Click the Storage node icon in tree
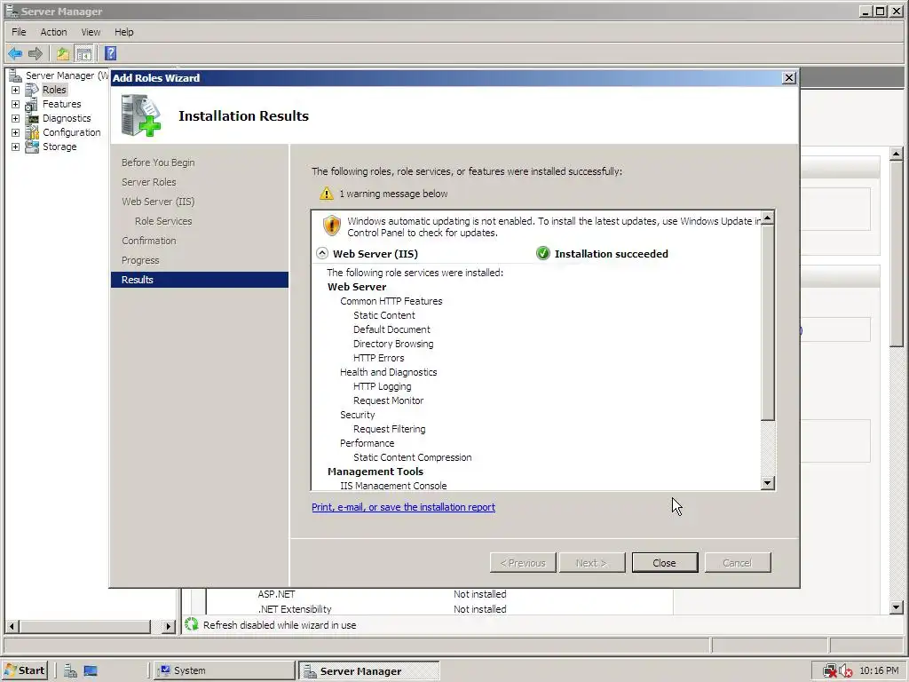This screenshot has width=909, height=682. click(x=32, y=147)
